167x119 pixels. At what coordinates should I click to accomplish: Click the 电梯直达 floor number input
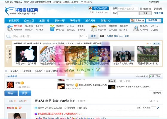click(x=154, y=108)
